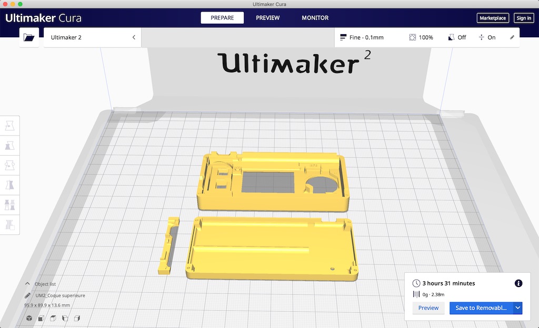The image size is (539, 328).
Task: Select the Scale tool in left toolbar
Action: 9,146
